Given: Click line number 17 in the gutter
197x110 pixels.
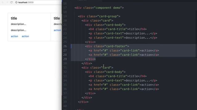Looking at the screenshot, I should click(65, 8).
